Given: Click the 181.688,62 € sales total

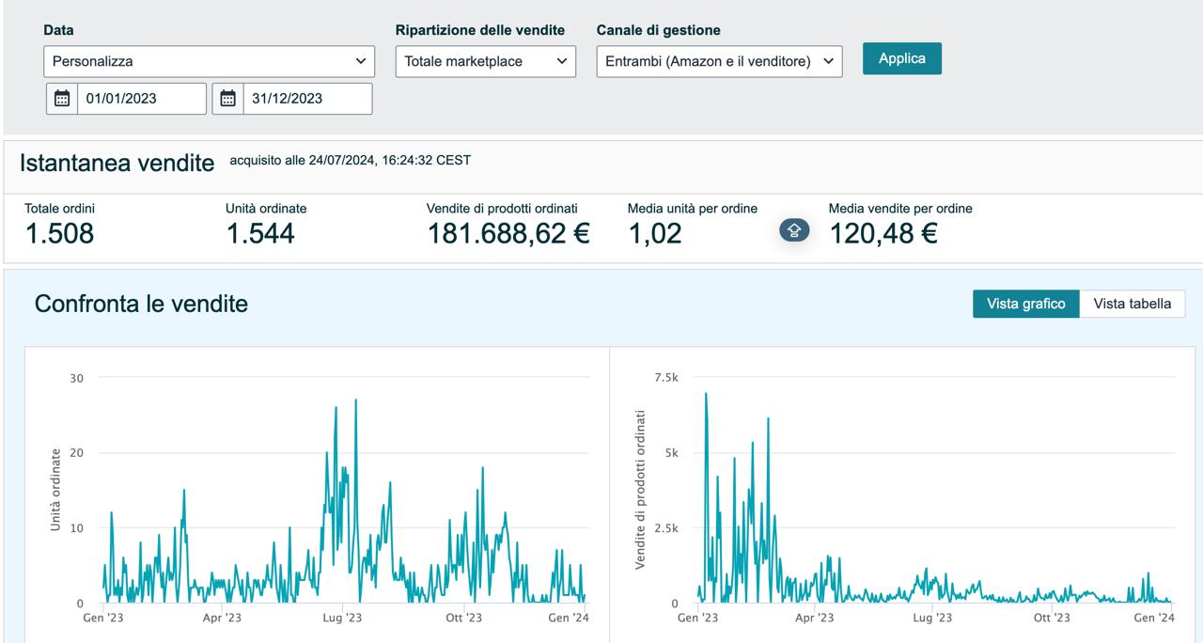Looking at the screenshot, I should coord(508,233).
